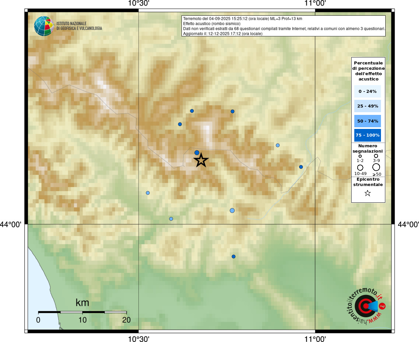This screenshot has width=419, height=342.
Task: Click the 50 - 74% legend swatch
Action: 368,121
